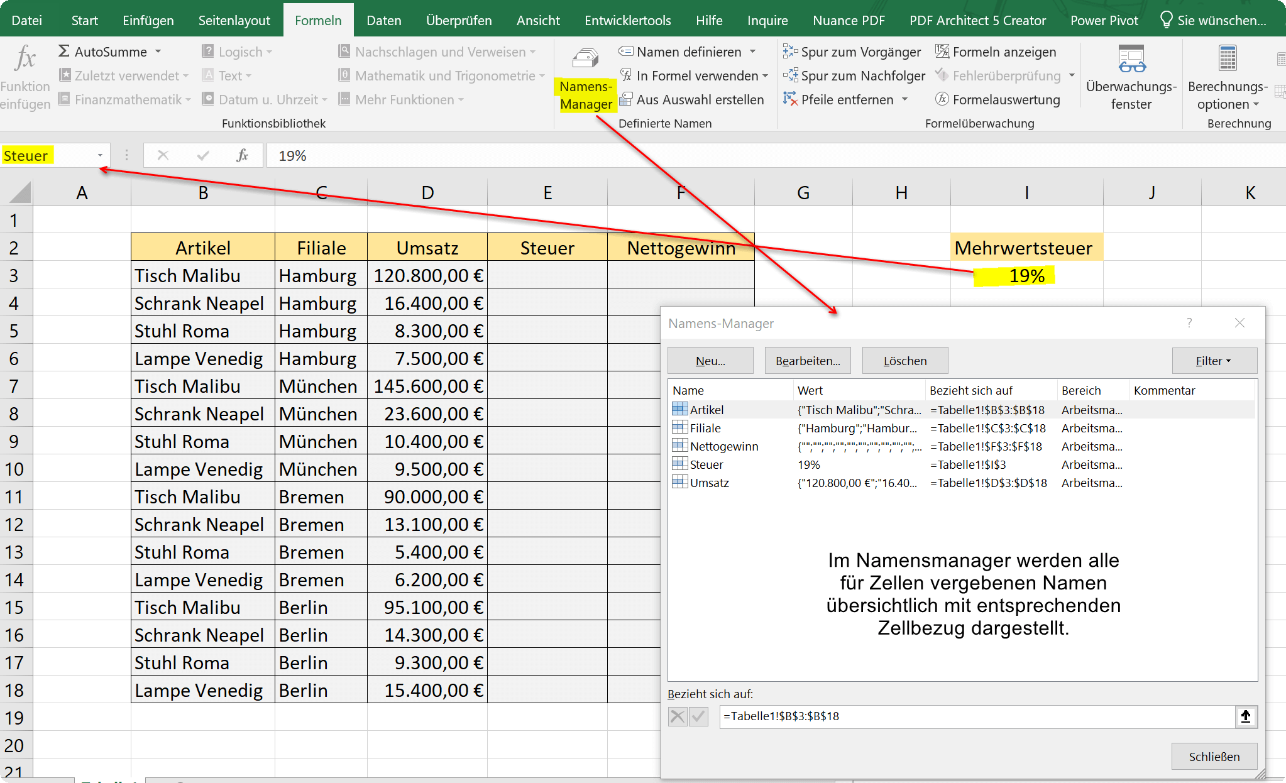Image resolution: width=1286 pixels, height=783 pixels.
Task: Expand the Finanzmathematik dropdown
Action: pyautogui.click(x=188, y=100)
